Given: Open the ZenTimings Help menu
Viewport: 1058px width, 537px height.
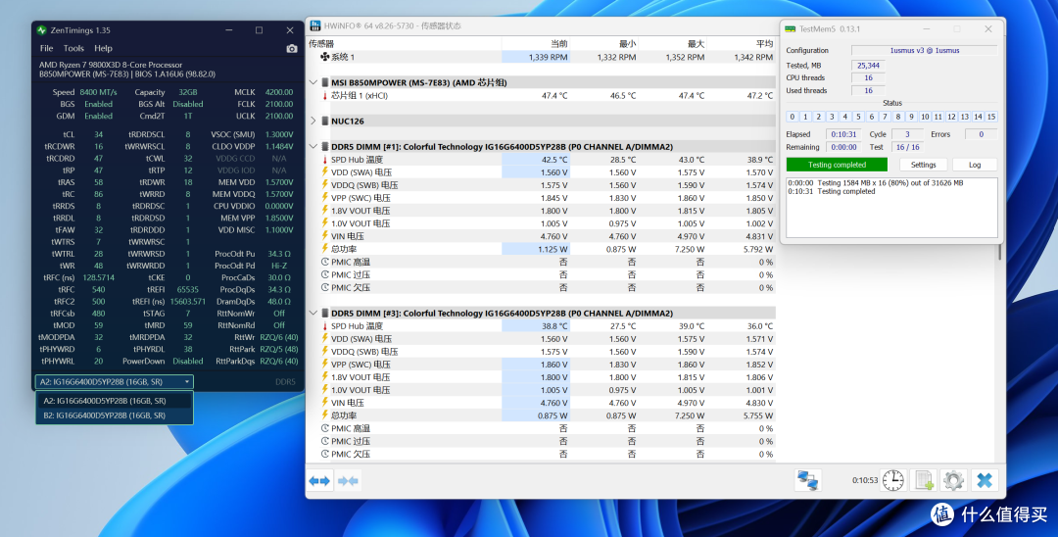Looking at the screenshot, I should (x=103, y=49).
